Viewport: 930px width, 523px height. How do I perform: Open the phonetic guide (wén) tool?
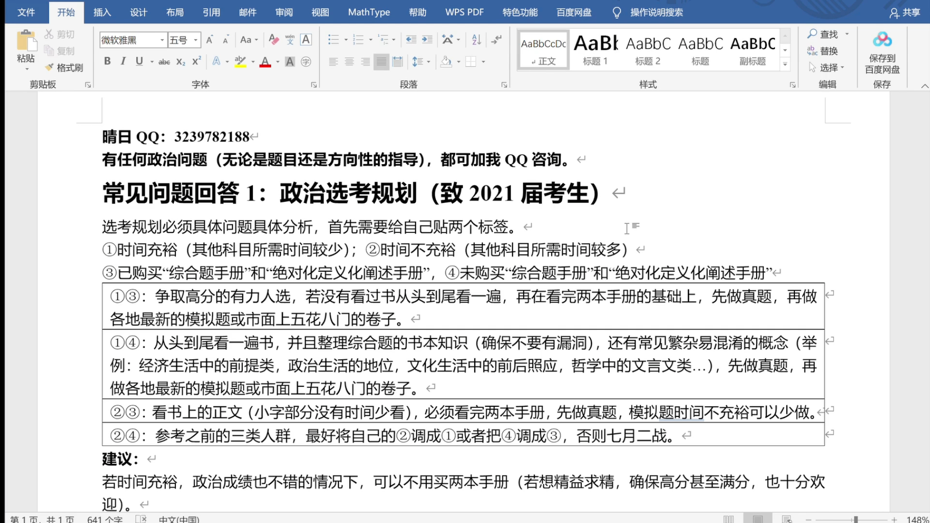[x=290, y=40]
